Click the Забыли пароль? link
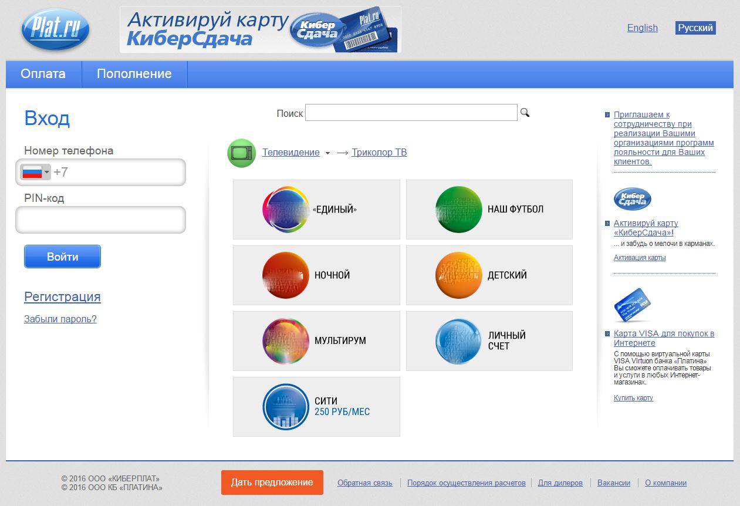Image resolution: width=740 pixels, height=506 pixels. [60, 319]
